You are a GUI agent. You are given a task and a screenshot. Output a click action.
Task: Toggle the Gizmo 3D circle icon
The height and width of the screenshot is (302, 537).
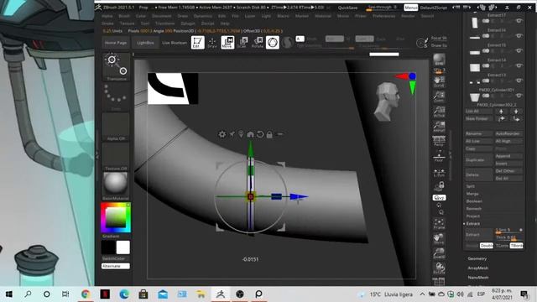(273, 43)
